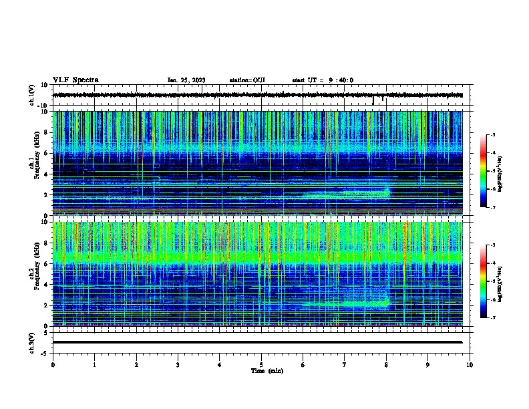Click the time axis tick label "5"

point(261,365)
